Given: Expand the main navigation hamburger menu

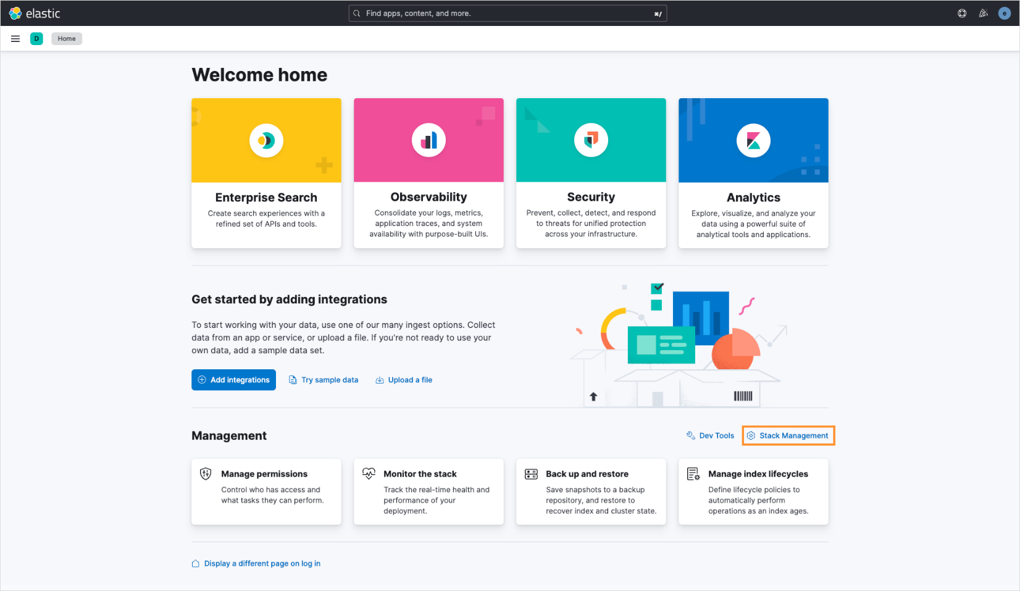Looking at the screenshot, I should [x=15, y=38].
